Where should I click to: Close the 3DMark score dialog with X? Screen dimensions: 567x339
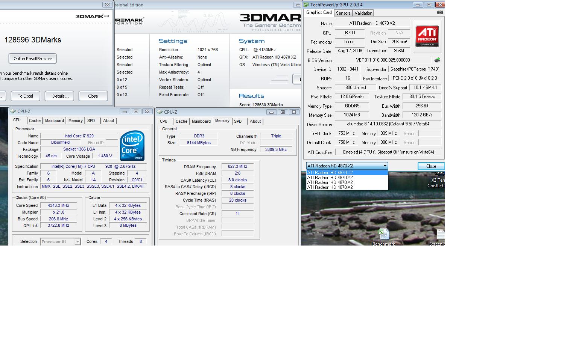pos(107,5)
